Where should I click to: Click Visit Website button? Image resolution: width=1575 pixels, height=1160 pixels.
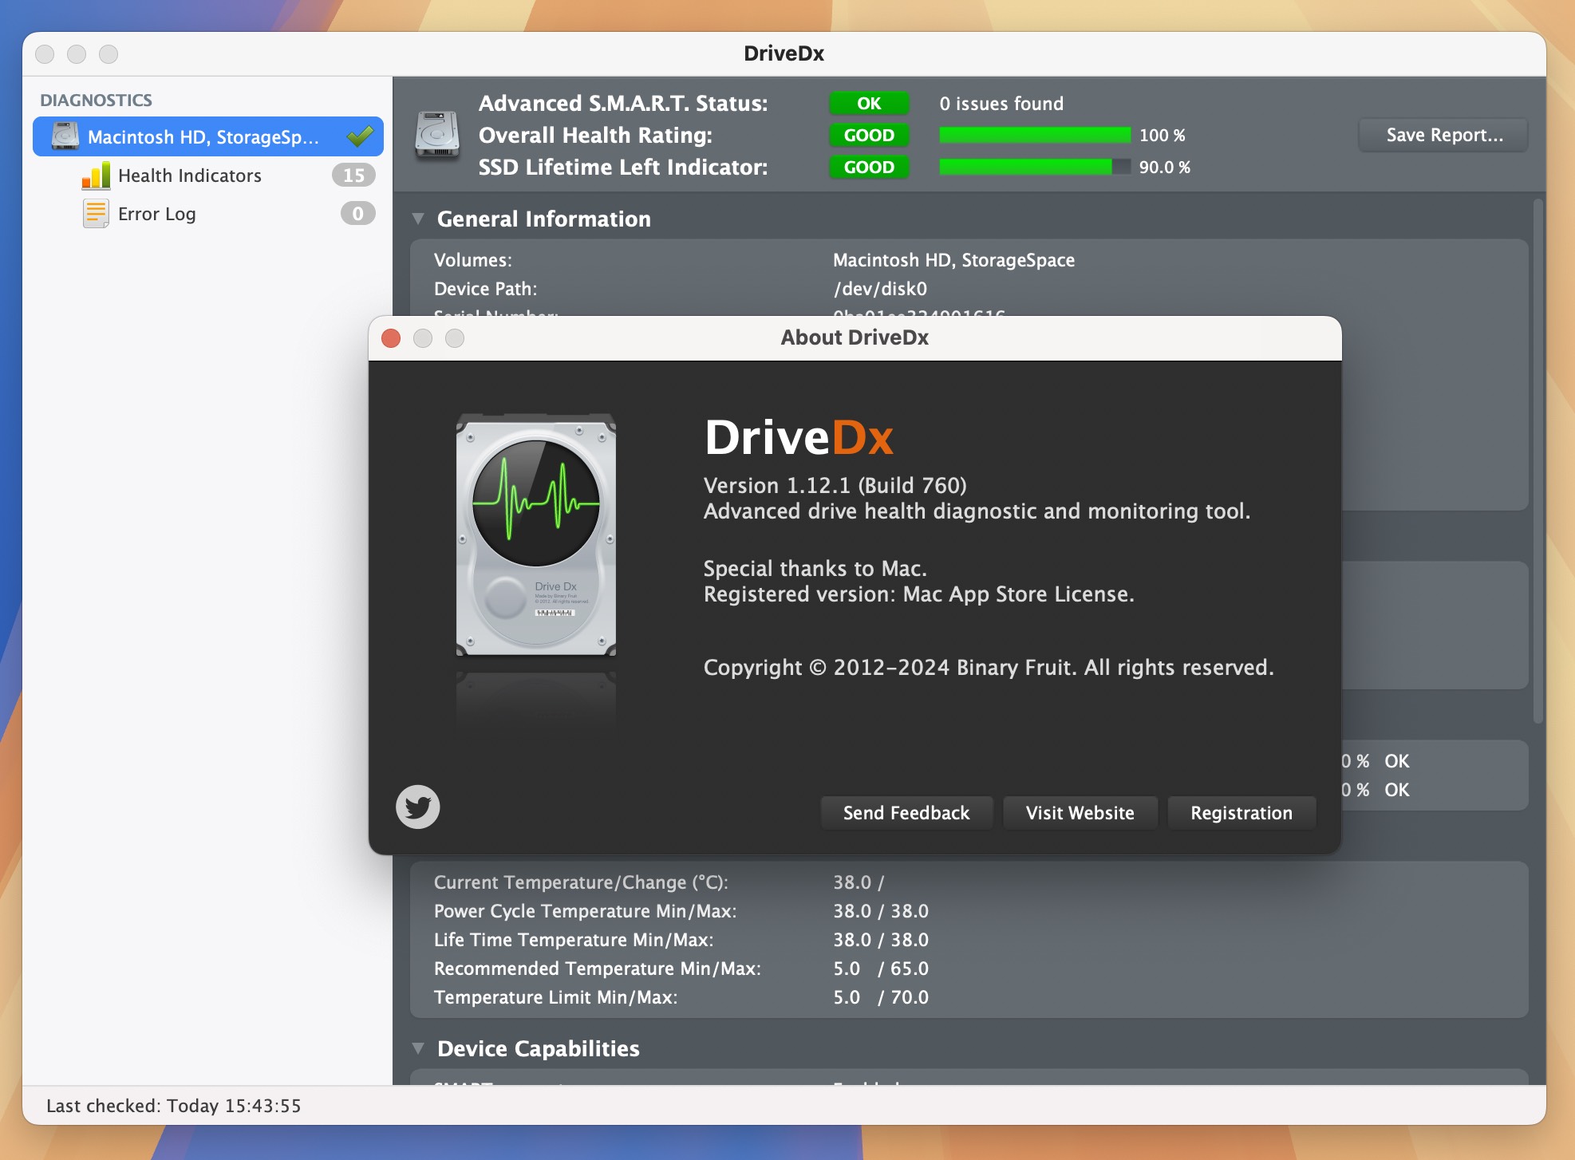pyautogui.click(x=1080, y=811)
